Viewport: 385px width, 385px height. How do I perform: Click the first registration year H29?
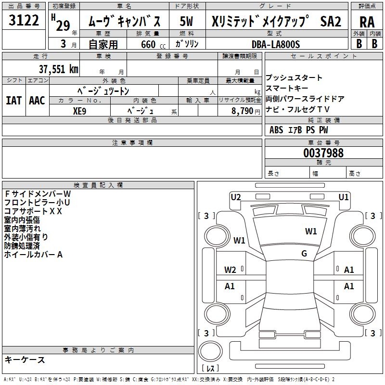tap(61, 23)
